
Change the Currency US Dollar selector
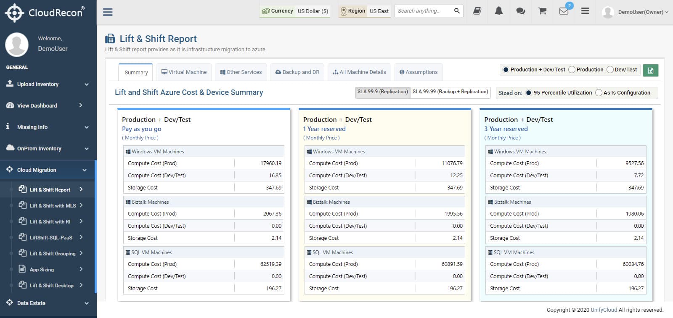coord(295,11)
